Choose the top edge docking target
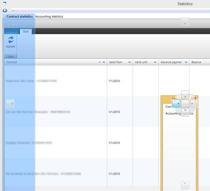The height and width of the screenshot is (191, 210). pos(185,21)
